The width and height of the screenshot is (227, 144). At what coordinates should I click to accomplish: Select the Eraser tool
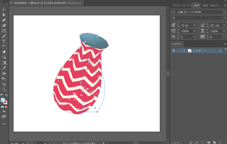click(4, 52)
